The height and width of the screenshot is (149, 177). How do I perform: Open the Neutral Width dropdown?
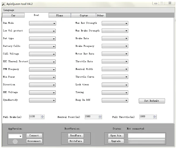[x=115, y=69]
